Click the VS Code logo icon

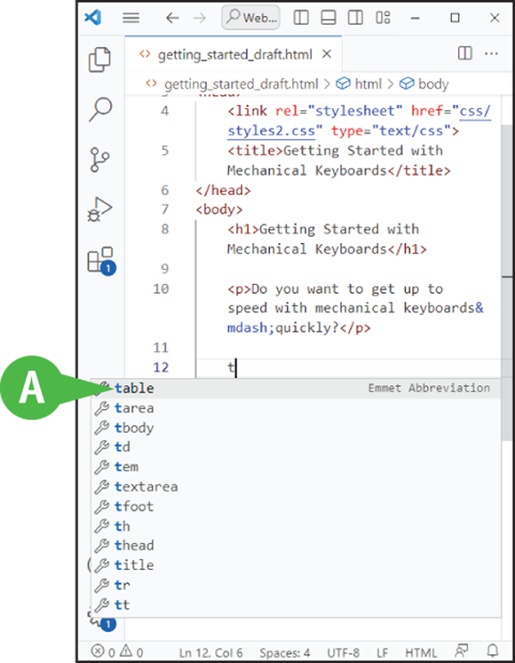pos(92,18)
